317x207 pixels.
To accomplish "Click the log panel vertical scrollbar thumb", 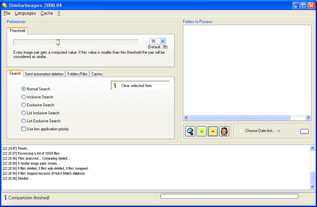I will (312, 177).
